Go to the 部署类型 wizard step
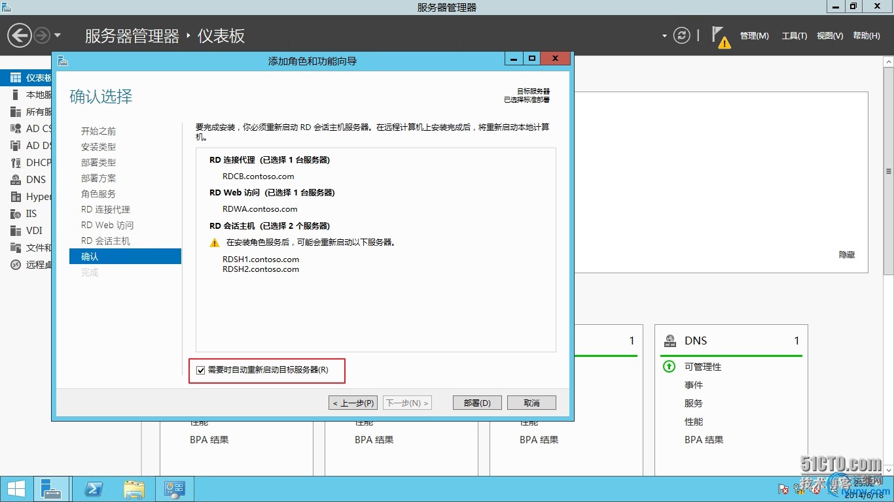 coord(98,163)
